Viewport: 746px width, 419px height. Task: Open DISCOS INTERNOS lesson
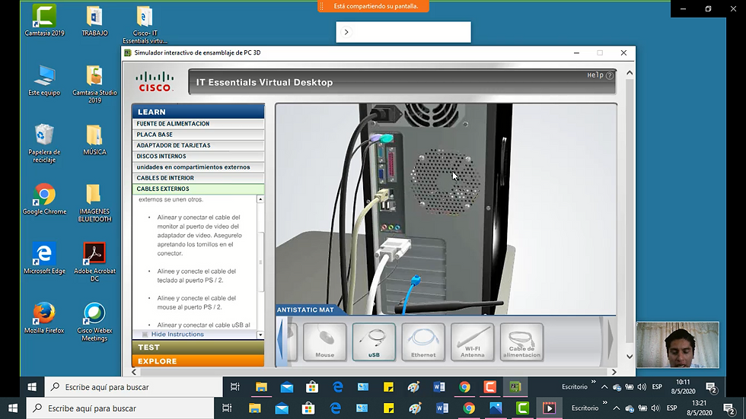click(198, 157)
